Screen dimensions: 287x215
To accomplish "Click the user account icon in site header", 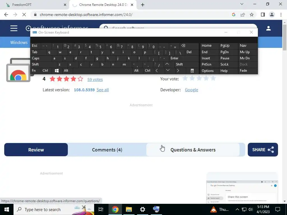I will click(x=268, y=28).
